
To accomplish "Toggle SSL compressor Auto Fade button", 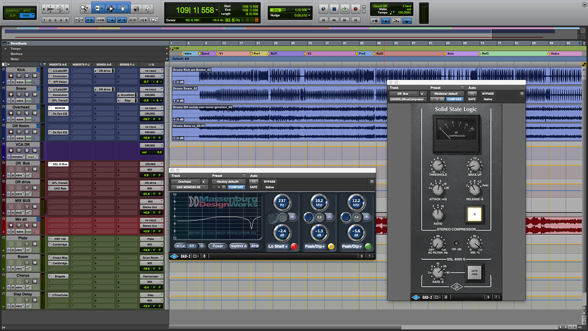I will [x=474, y=273].
